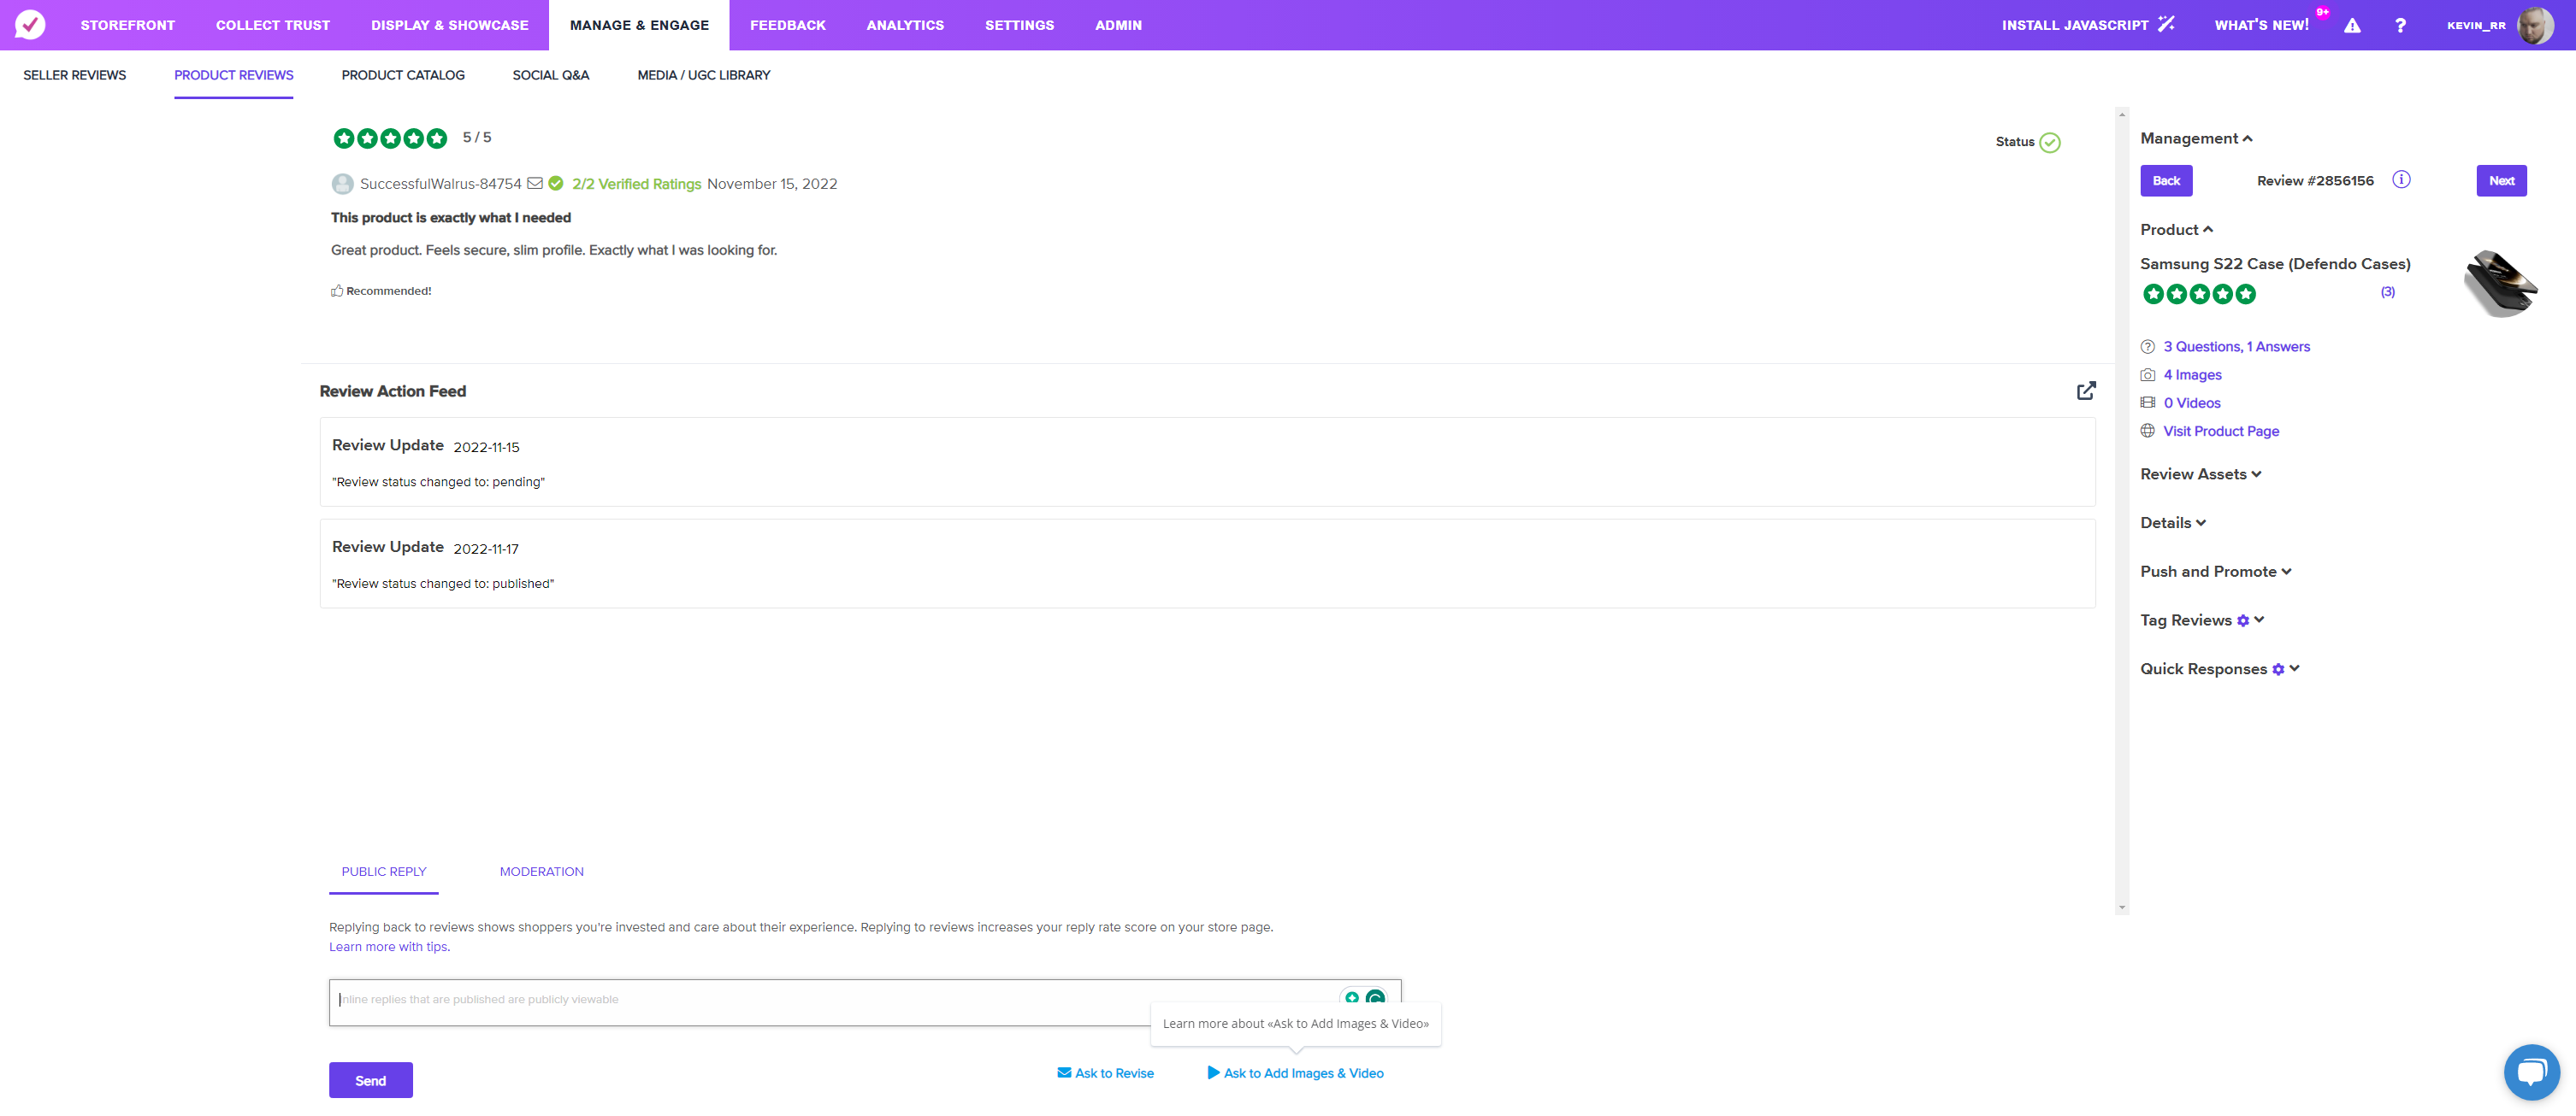Screen dimensions: 2576x1116
Task: Switch to the Moderation tab
Action: pos(541,872)
